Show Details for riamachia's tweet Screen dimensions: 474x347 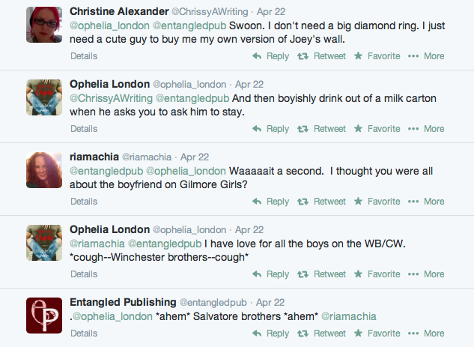pos(84,202)
